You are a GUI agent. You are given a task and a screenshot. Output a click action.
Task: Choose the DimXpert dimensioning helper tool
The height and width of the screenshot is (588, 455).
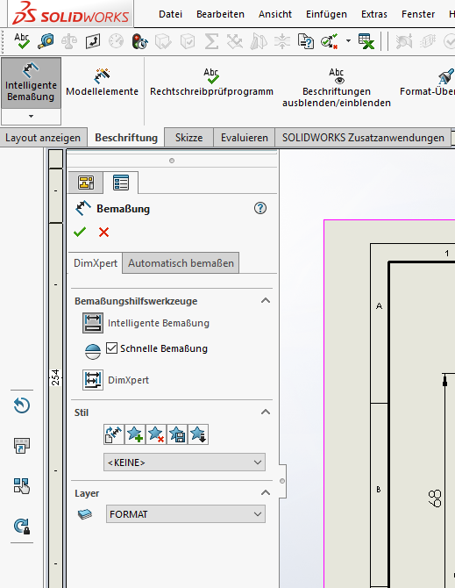click(93, 380)
